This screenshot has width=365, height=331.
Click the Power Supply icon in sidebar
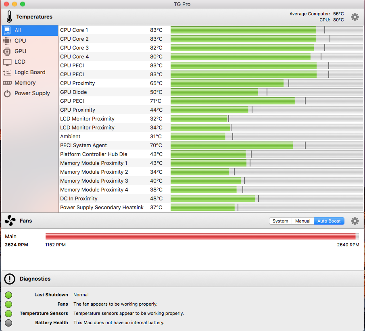(x=7, y=94)
